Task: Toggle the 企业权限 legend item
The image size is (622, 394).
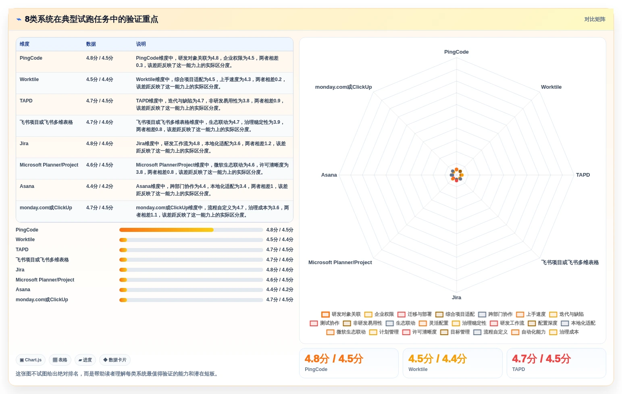Action: point(379,314)
